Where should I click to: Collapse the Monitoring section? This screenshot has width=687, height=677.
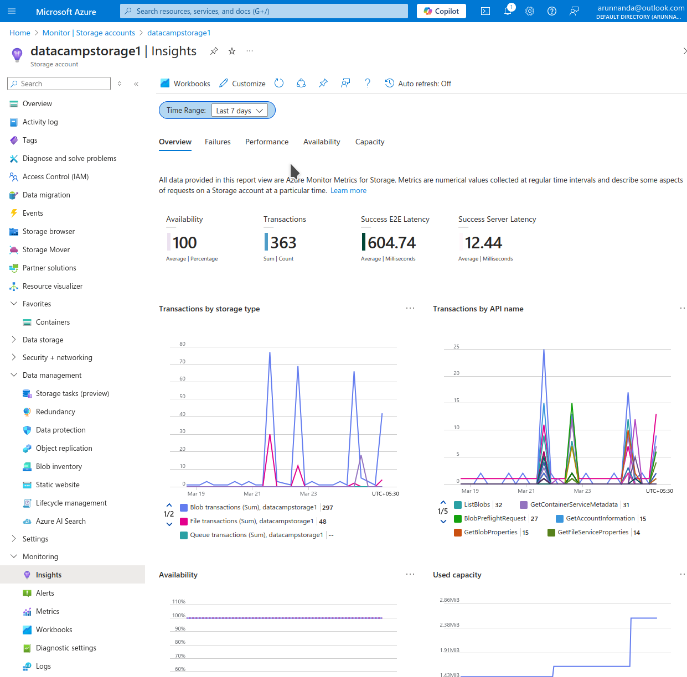pyautogui.click(x=14, y=556)
